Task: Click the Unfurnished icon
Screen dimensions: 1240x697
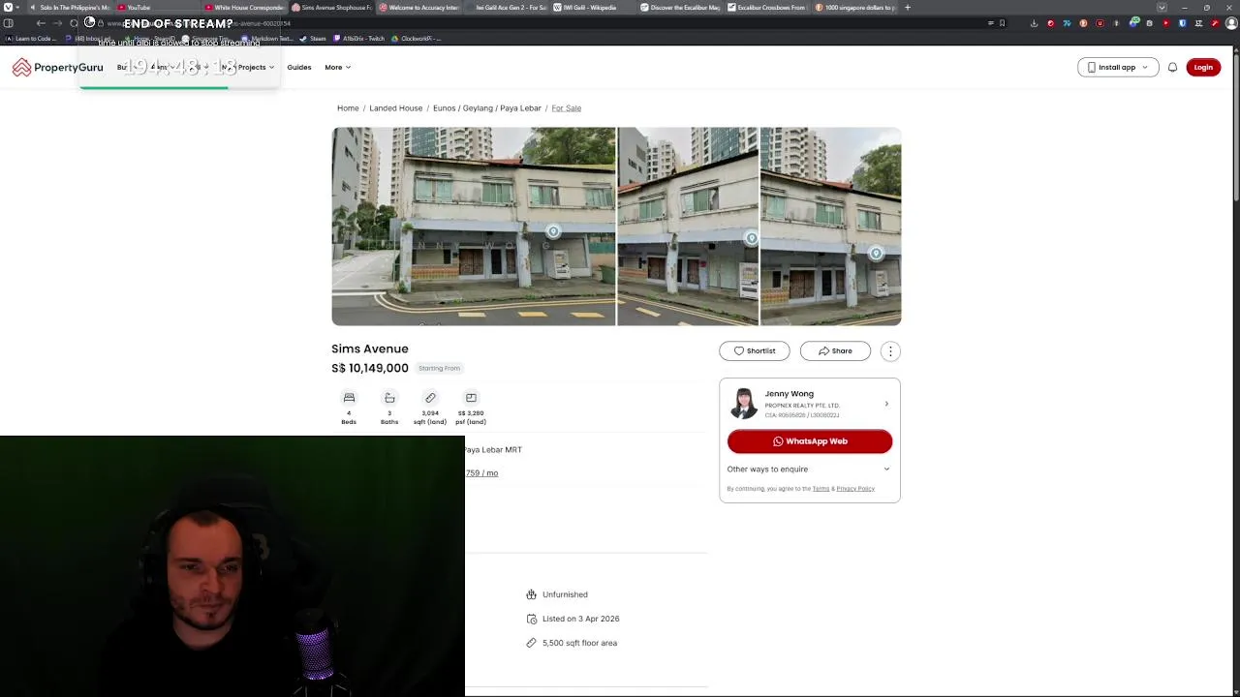Action: [531, 594]
